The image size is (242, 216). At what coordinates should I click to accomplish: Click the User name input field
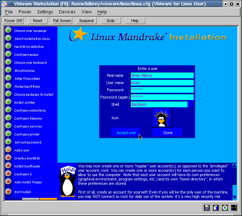click(x=162, y=83)
